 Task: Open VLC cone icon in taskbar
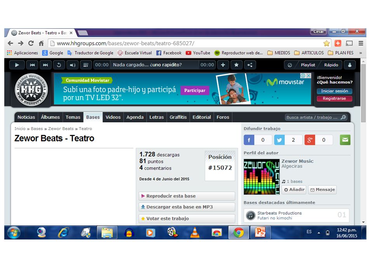pyautogui.click(x=195, y=232)
